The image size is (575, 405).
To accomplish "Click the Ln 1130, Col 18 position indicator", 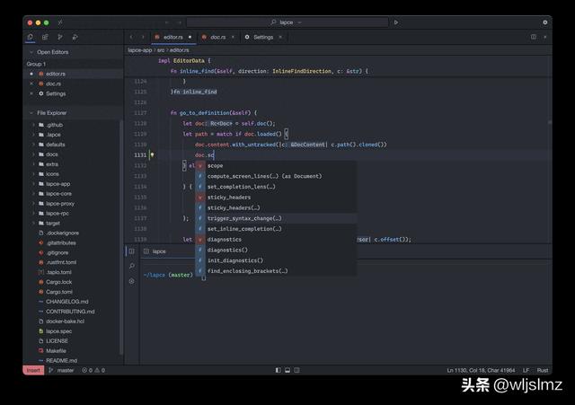I will (x=481, y=370).
